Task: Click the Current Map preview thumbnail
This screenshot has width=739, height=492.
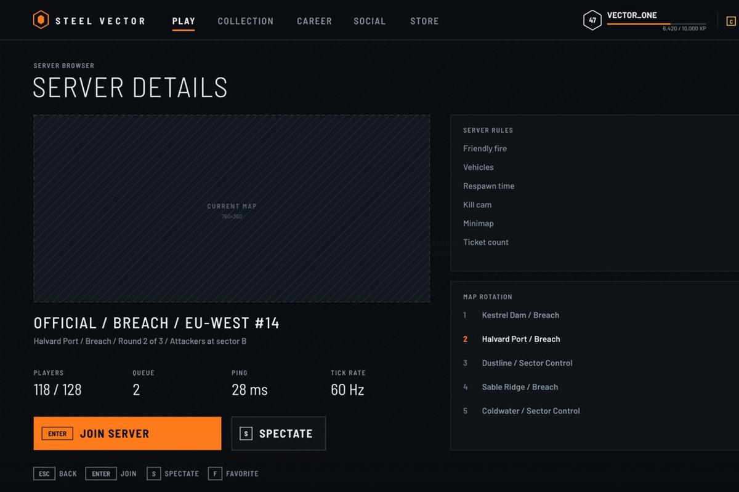Action: coord(232,208)
